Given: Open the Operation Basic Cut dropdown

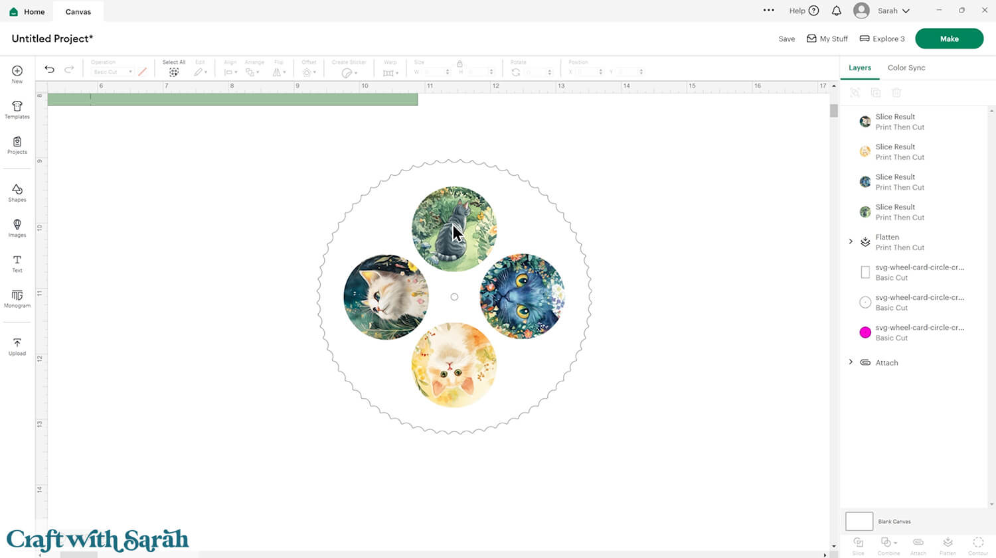Looking at the screenshot, I should 112,72.
